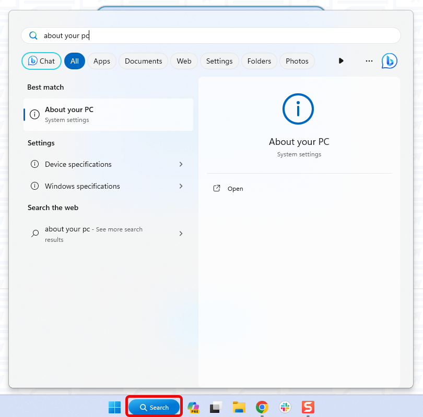
Task: Select the Documents filter tab
Action: coord(143,61)
